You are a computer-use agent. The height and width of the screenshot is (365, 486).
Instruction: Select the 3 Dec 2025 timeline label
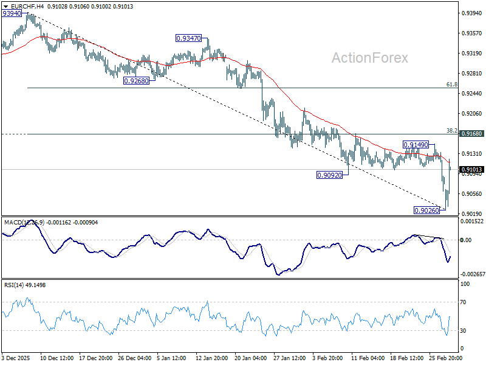[15, 359]
